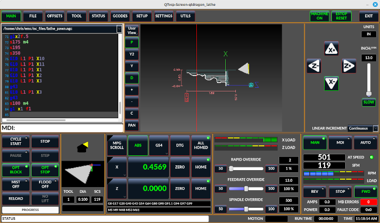This screenshot has height=223, width=380.
Task: Click the Feedrate Override slider handle
Action: point(245,189)
